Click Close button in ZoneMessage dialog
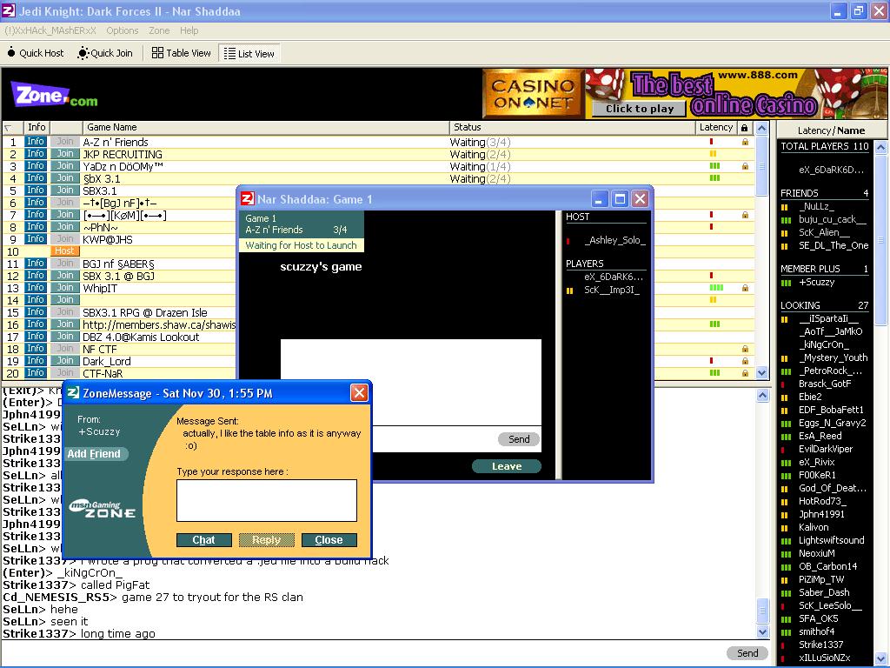890x668 pixels. click(x=329, y=540)
